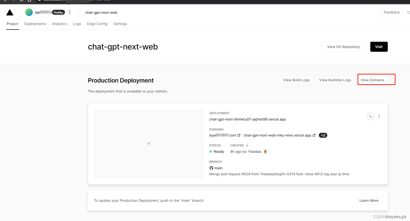Viewport: 410px width, 221px height.
Task: Open chat-gpt-next-web-inky-nine.vercel.app domain link
Action: (x=277, y=135)
